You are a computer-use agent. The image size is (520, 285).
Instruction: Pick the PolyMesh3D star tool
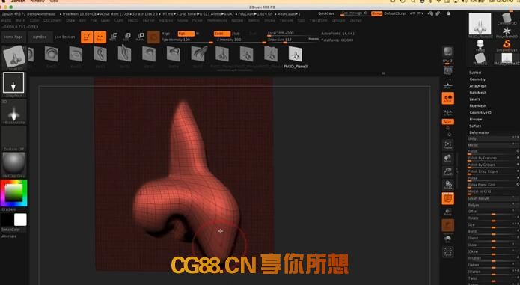tap(507, 32)
